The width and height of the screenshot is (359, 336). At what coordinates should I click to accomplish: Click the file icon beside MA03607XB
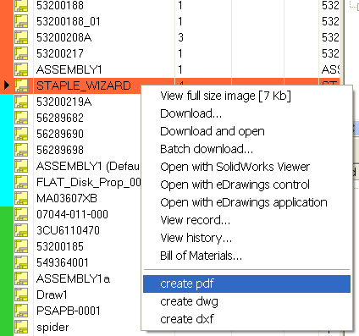point(21,198)
